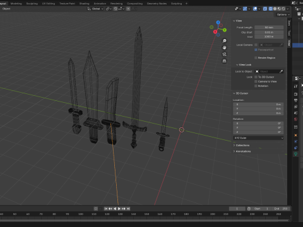Open sidebar Item tab

pyautogui.click(x=289, y=23)
